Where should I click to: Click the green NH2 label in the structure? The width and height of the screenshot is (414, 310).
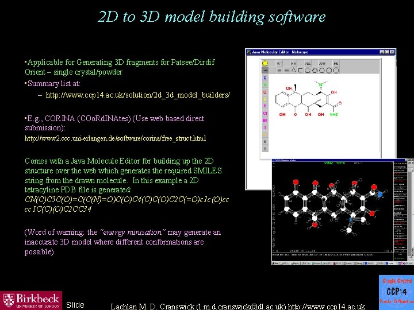333,114
